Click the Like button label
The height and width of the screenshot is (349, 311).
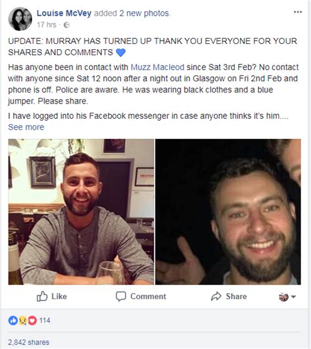(x=59, y=297)
